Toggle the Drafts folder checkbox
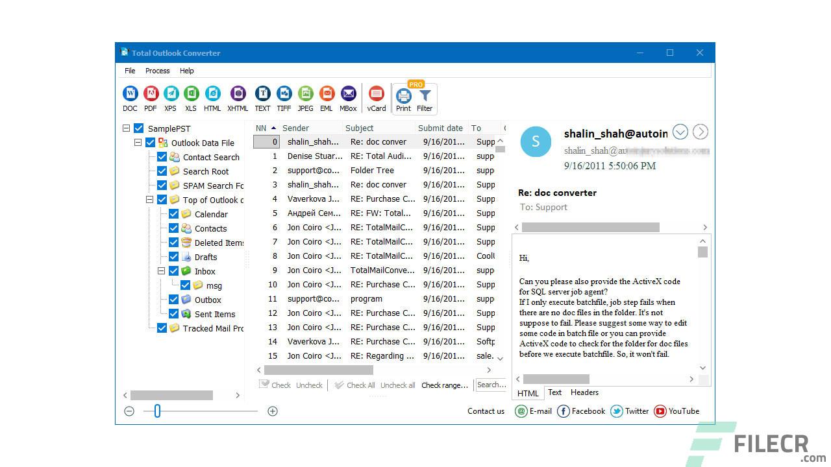The height and width of the screenshot is (467, 831). coord(174,257)
